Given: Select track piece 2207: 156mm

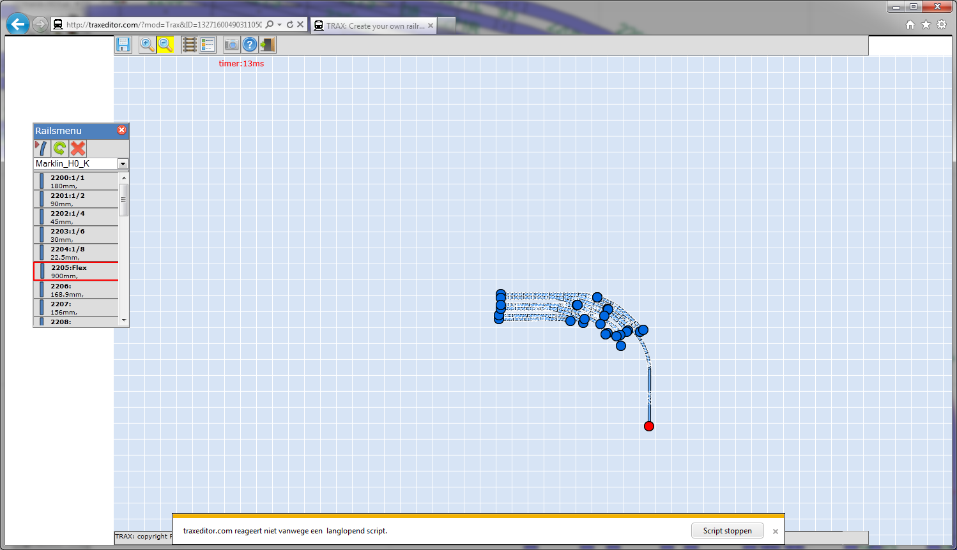Looking at the screenshot, I should pyautogui.click(x=76, y=308).
